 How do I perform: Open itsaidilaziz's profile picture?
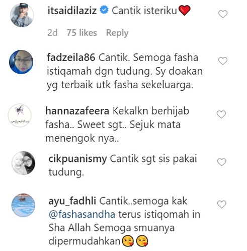22,15
